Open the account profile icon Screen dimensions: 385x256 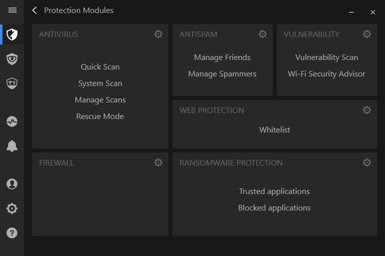(x=12, y=184)
